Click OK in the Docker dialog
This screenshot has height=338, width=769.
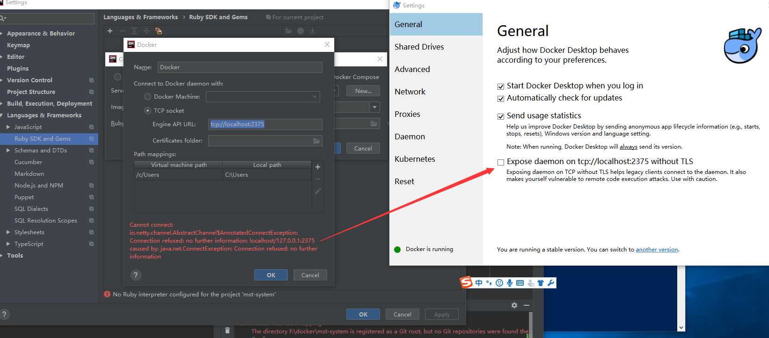point(271,275)
